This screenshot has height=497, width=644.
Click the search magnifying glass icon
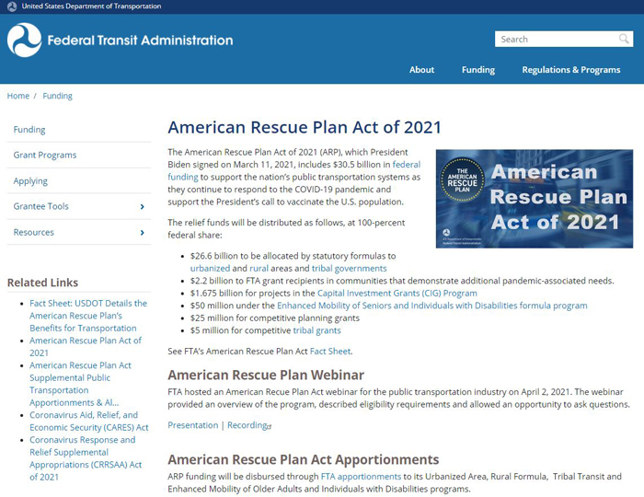pyautogui.click(x=624, y=39)
